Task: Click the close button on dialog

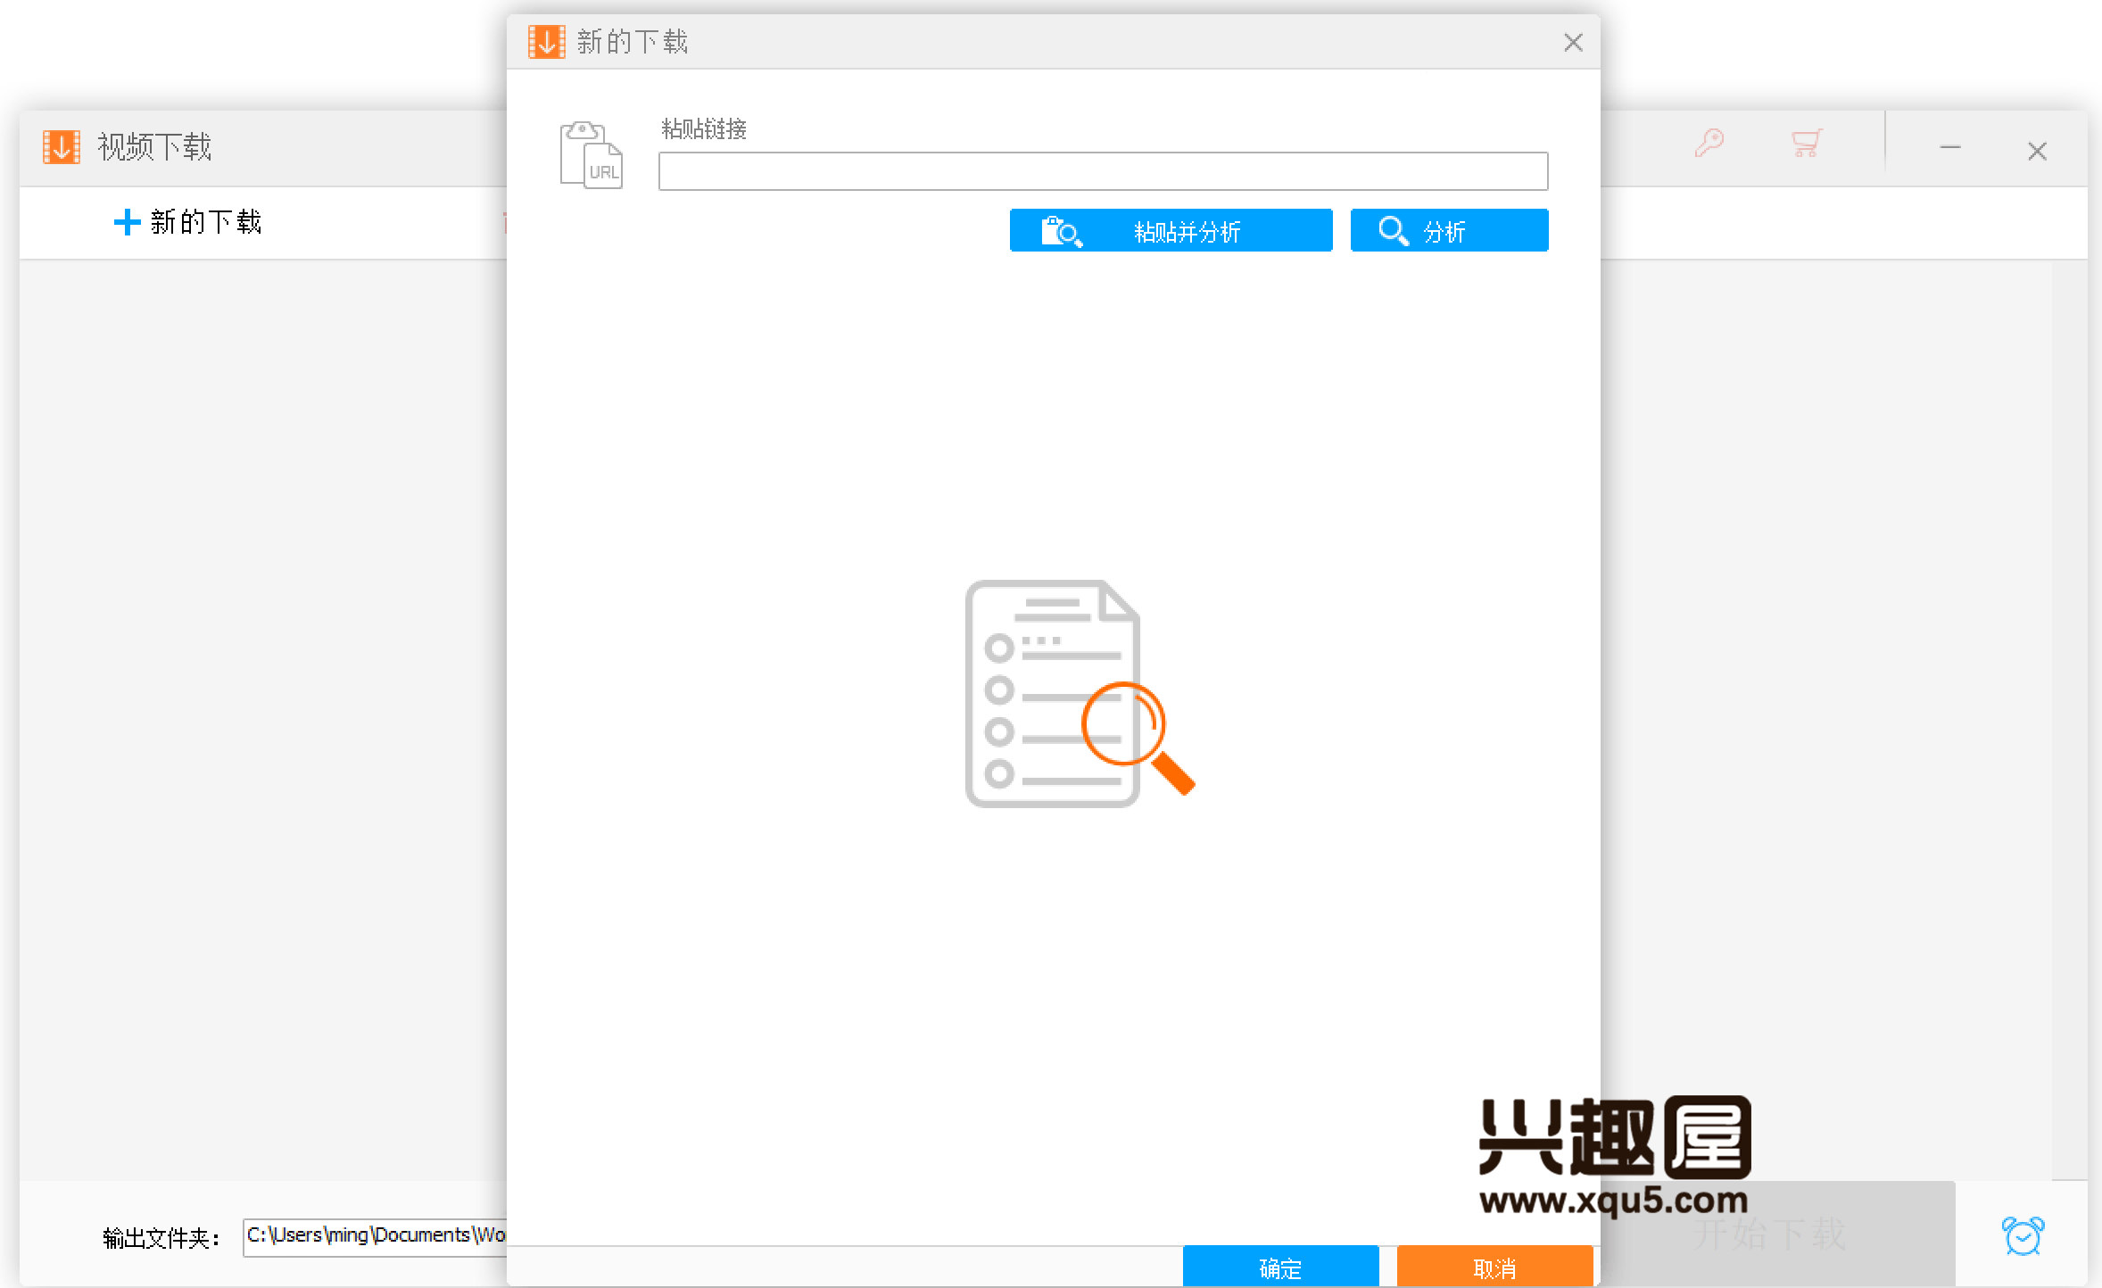Action: [1574, 42]
